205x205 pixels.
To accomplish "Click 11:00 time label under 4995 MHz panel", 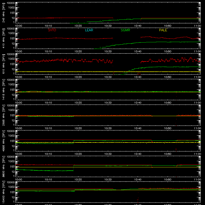I will (x=197, y=154).
